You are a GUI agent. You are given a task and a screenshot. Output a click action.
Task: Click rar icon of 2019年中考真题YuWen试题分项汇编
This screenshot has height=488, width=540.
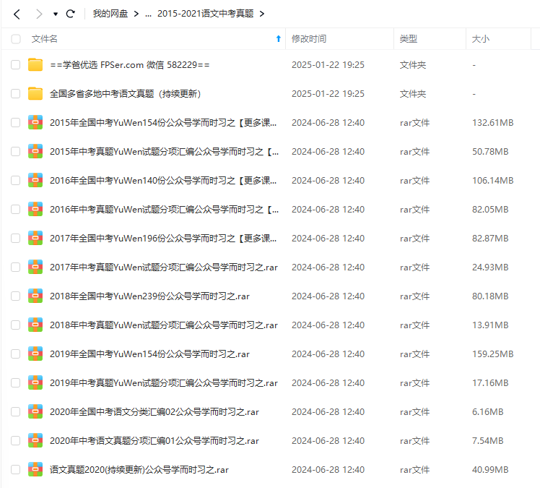(35, 383)
